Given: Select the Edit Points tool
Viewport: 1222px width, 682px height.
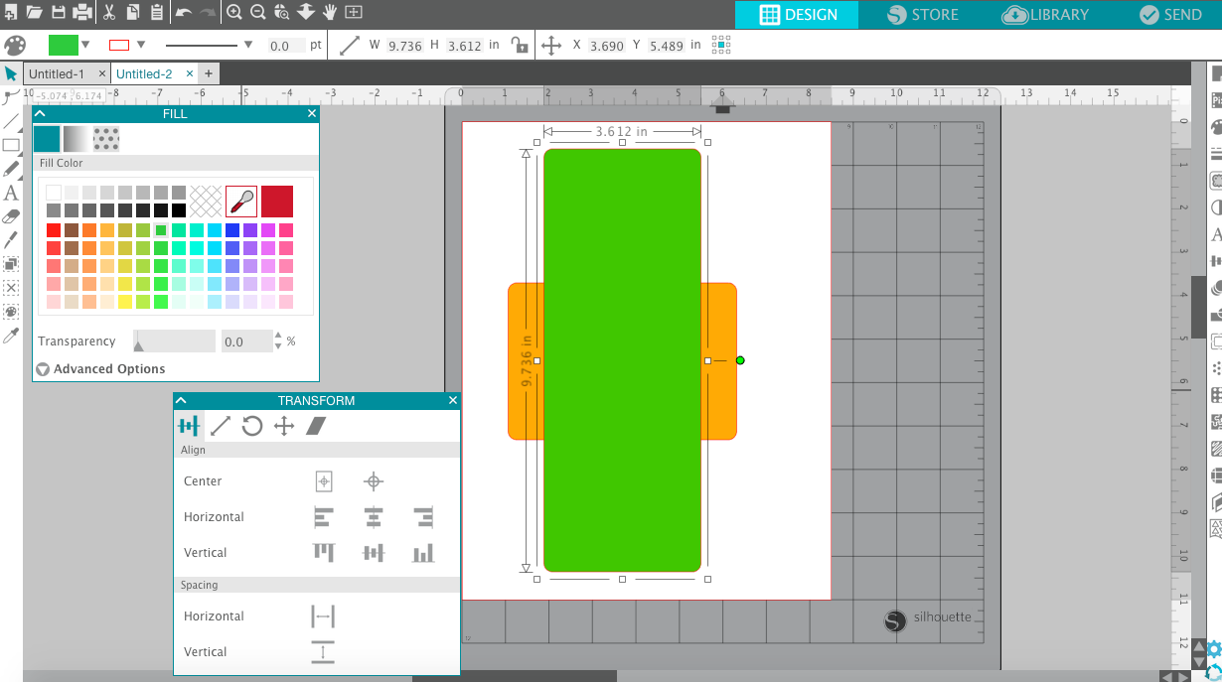Looking at the screenshot, I should (x=11, y=97).
